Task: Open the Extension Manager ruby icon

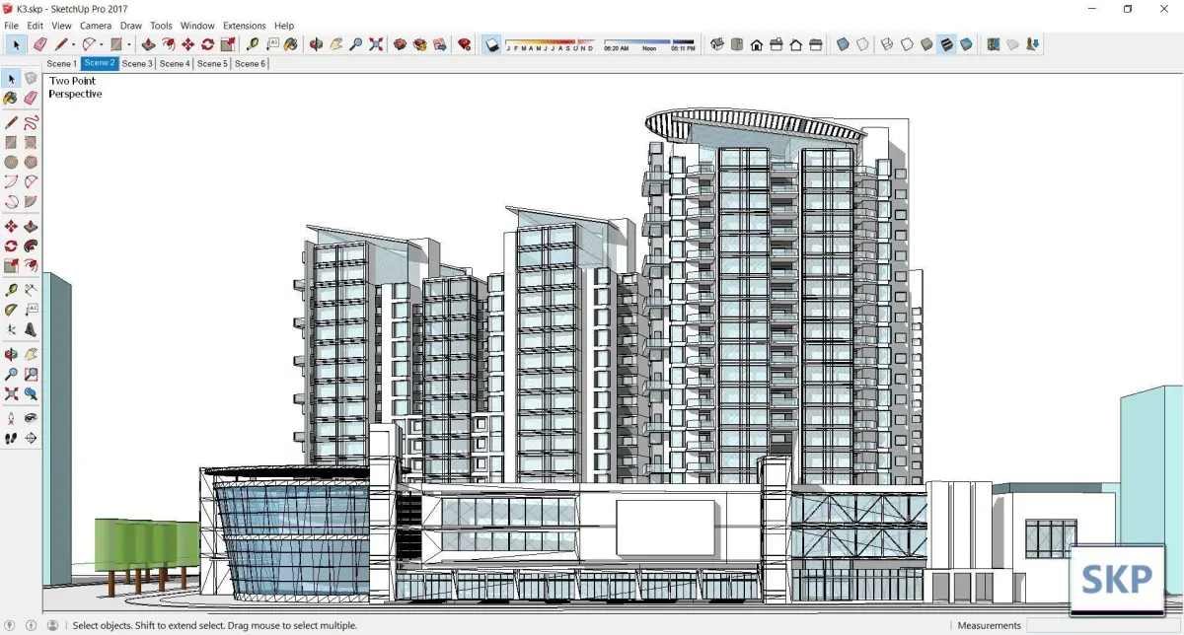Action: click(465, 44)
